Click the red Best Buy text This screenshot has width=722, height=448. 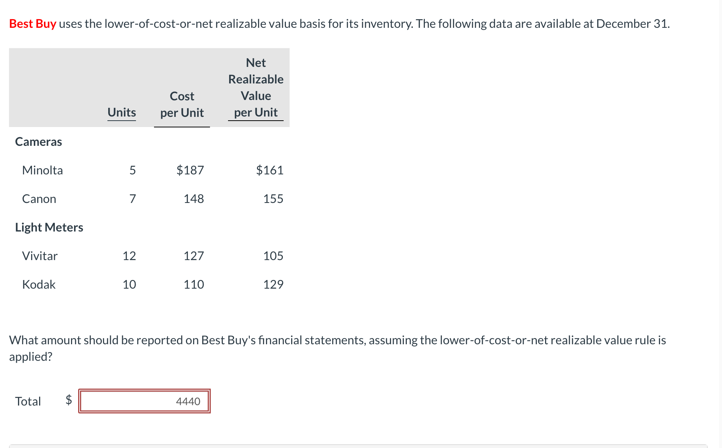pyautogui.click(x=32, y=23)
